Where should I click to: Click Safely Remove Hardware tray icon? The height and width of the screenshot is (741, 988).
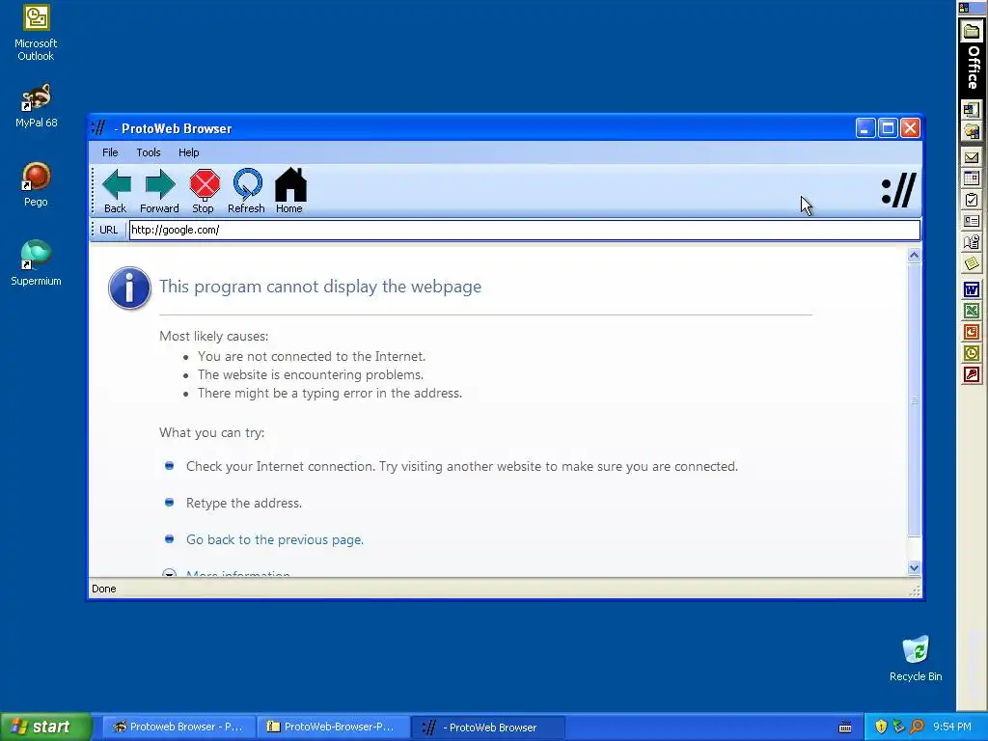click(x=898, y=727)
